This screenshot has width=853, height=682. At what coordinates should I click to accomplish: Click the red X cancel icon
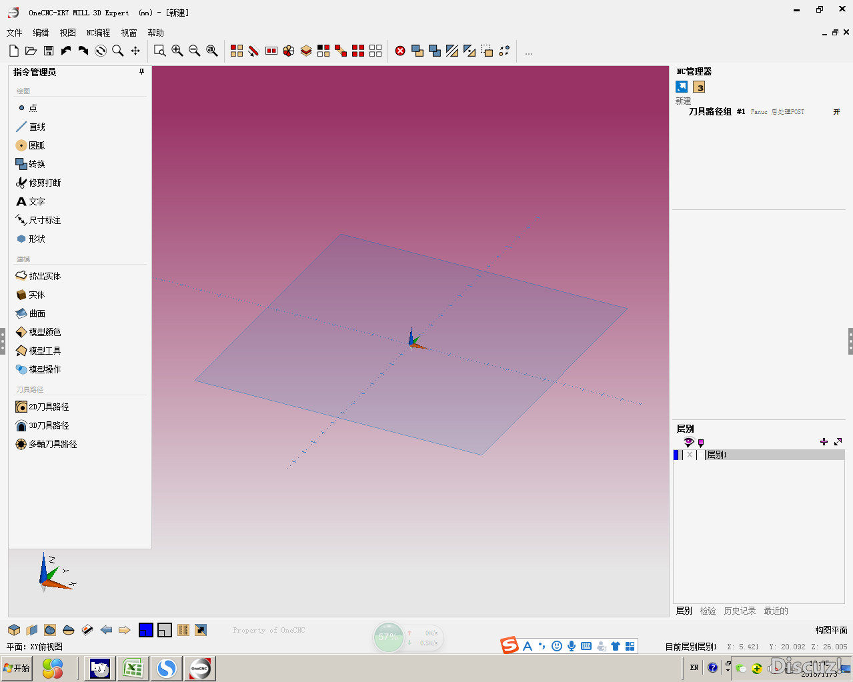[x=400, y=51]
